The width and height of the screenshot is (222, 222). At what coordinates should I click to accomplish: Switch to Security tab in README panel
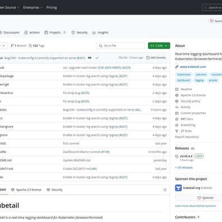click(54, 190)
